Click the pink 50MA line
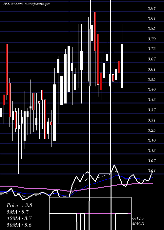The image size is (164, 230). pos(76,190)
